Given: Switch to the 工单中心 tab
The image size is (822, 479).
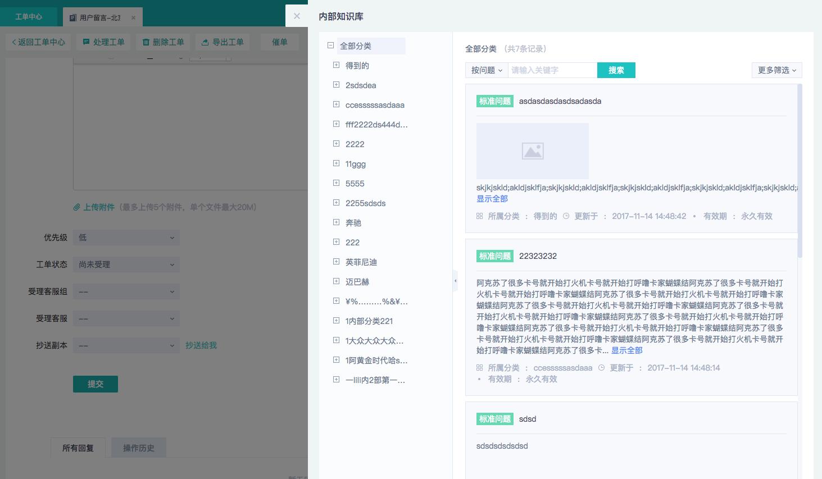Looking at the screenshot, I should pyautogui.click(x=29, y=17).
